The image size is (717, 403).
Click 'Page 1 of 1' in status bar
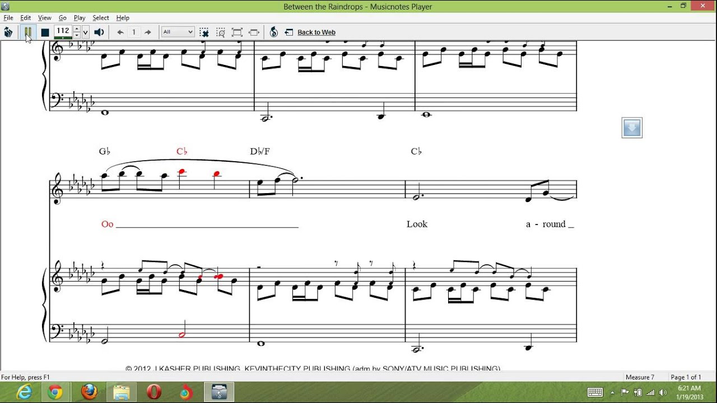pyautogui.click(x=686, y=377)
